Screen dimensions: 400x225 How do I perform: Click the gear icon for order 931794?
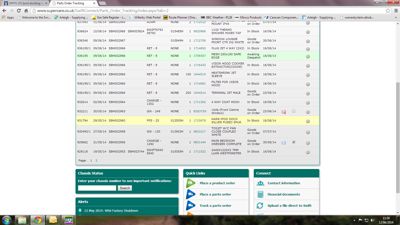click(308, 121)
